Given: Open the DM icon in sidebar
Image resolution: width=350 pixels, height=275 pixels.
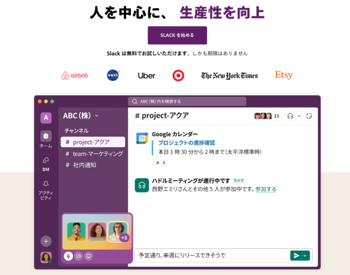Looking at the screenshot, I should [46, 160].
